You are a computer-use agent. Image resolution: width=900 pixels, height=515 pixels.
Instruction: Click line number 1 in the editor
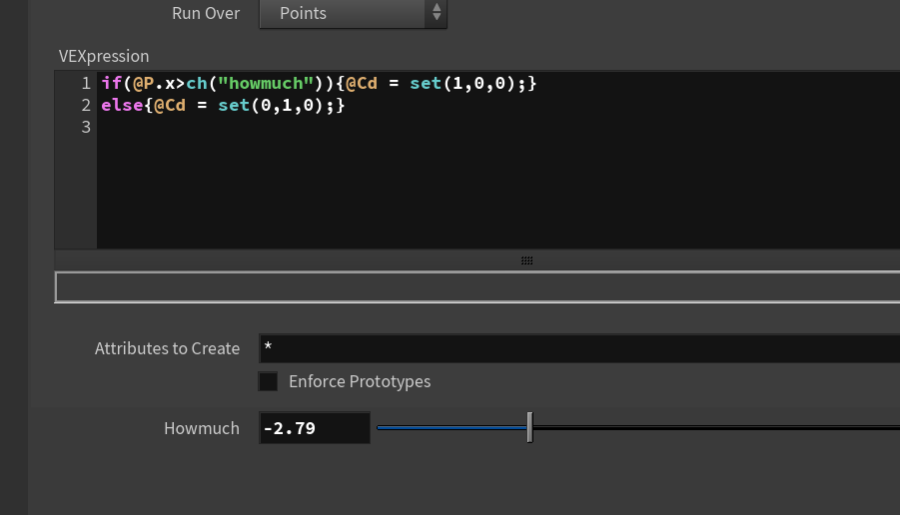[x=86, y=84]
